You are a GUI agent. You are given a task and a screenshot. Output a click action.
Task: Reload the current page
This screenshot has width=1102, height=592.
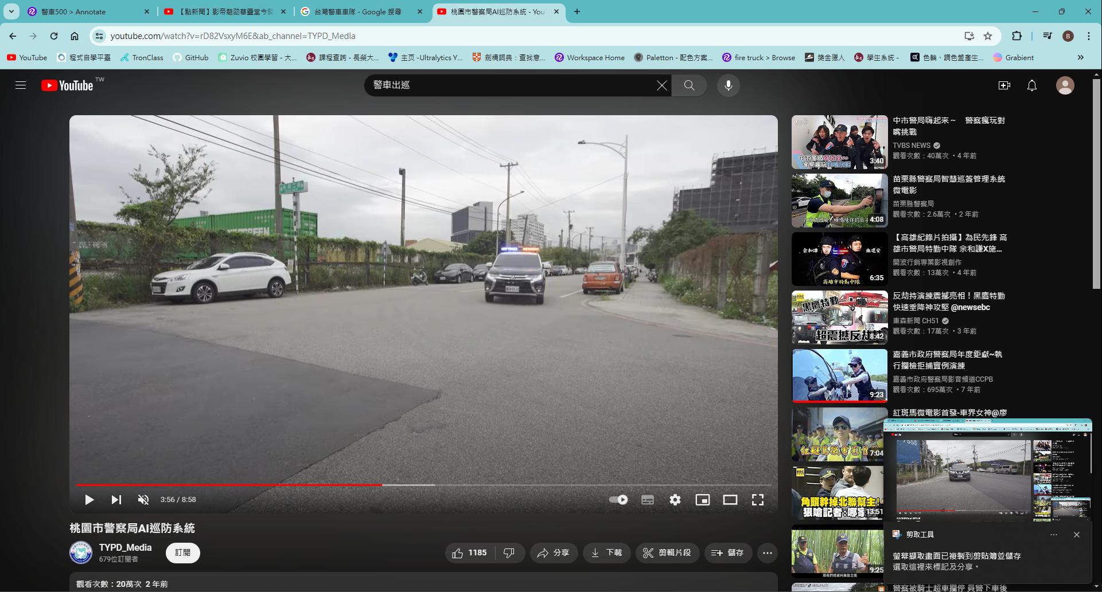point(54,36)
